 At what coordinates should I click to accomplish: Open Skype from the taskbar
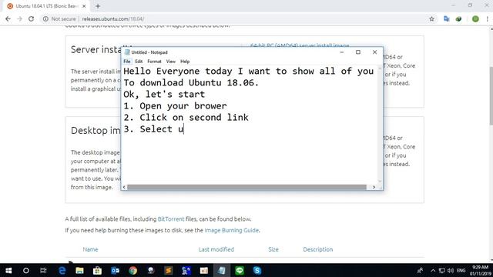coord(257,270)
